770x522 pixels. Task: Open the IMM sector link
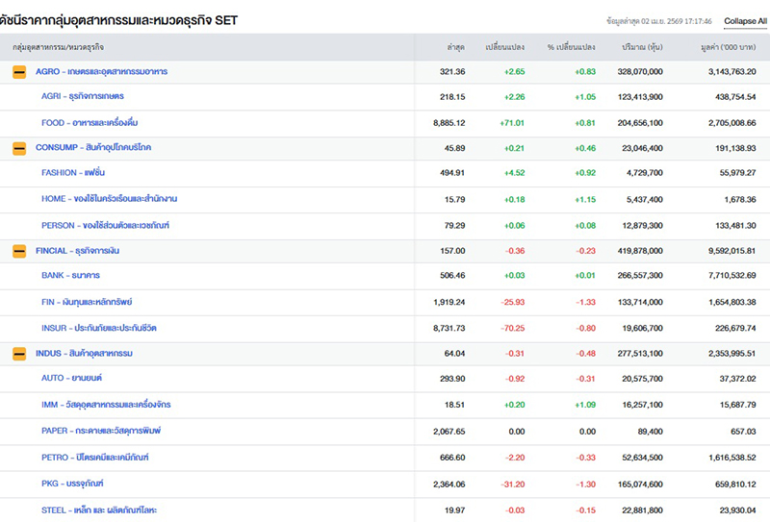point(106,405)
